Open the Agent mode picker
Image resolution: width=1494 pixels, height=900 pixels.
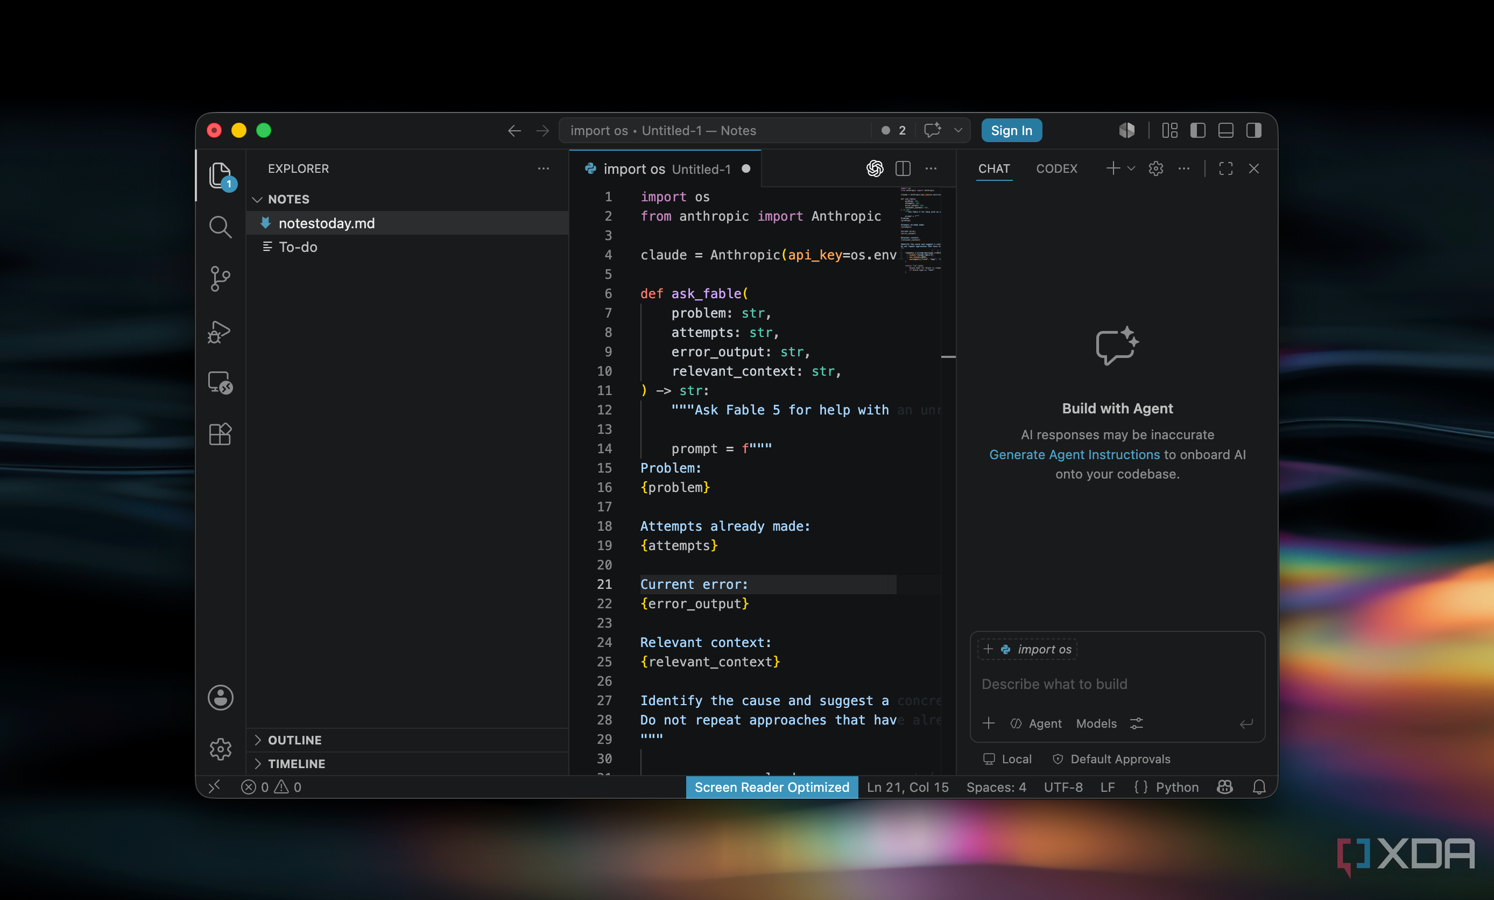1035,723
